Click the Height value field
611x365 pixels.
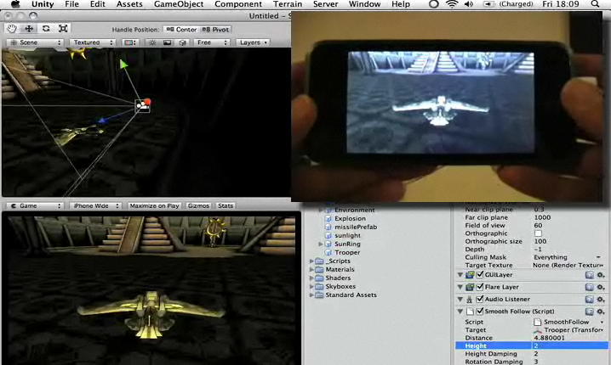569,345
